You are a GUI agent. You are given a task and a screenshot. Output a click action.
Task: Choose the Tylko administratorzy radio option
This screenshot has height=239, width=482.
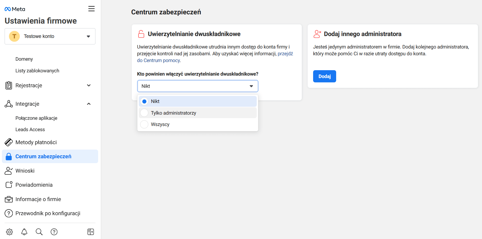coord(144,113)
